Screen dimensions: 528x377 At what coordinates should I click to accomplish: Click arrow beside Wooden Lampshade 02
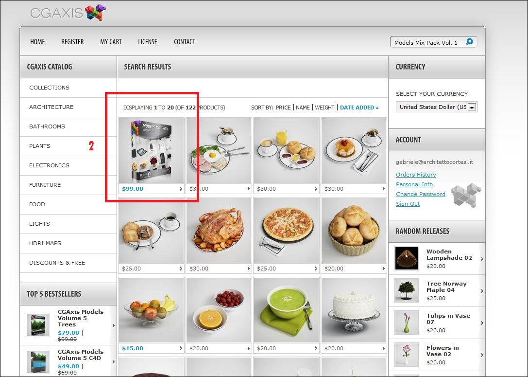pyautogui.click(x=482, y=259)
